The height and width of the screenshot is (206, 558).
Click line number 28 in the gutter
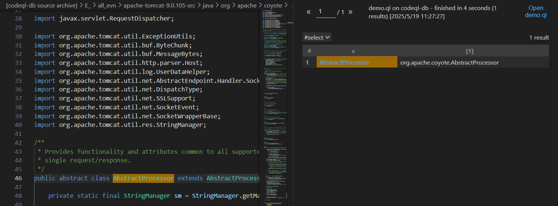coord(18,18)
